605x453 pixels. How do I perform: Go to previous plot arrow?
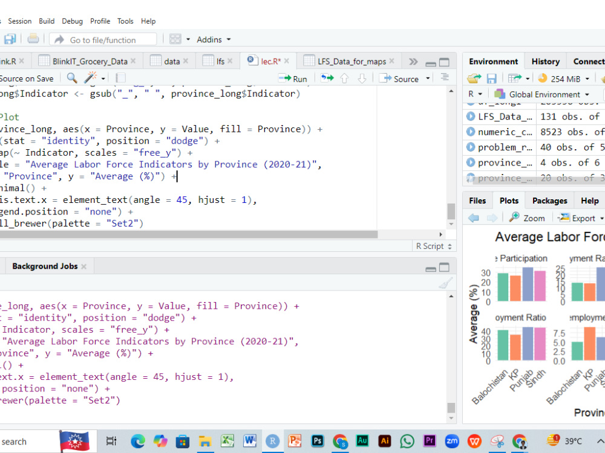474,218
